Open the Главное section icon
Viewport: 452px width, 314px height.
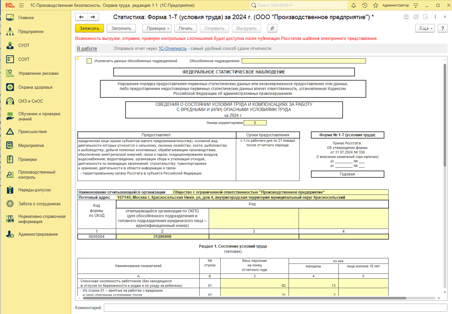(x=10, y=18)
